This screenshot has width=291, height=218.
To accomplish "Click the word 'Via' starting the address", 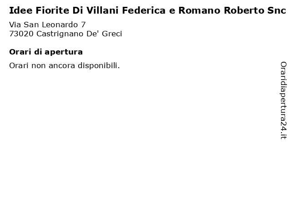I will (x=15, y=25).
